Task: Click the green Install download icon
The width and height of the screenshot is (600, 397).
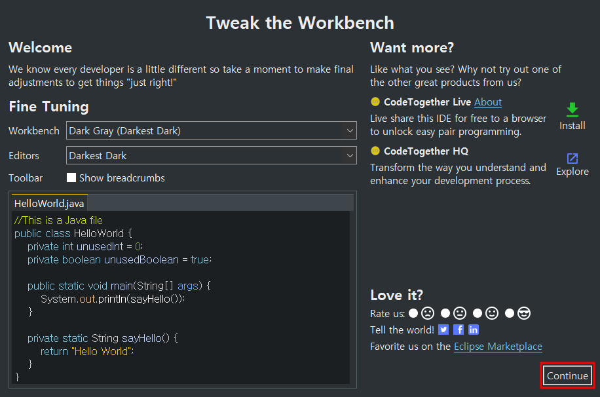Action: point(572,109)
